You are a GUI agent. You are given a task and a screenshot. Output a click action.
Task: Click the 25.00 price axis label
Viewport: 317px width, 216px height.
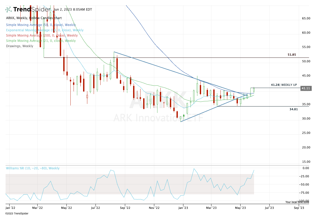tap(306, 133)
